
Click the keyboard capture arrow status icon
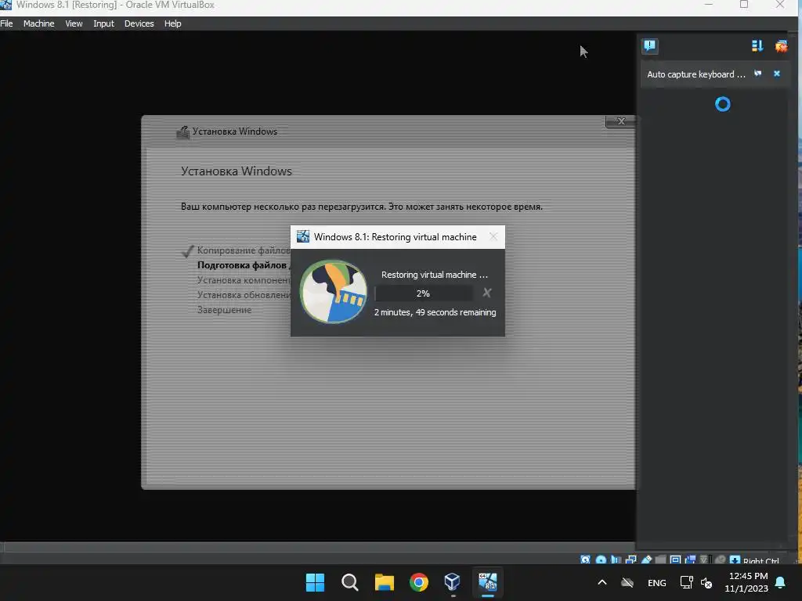tap(735, 560)
